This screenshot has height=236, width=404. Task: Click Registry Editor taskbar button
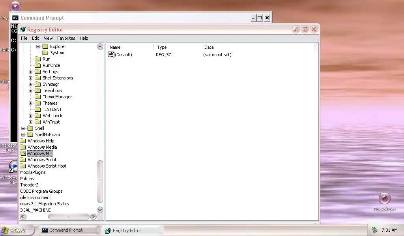coord(132,230)
